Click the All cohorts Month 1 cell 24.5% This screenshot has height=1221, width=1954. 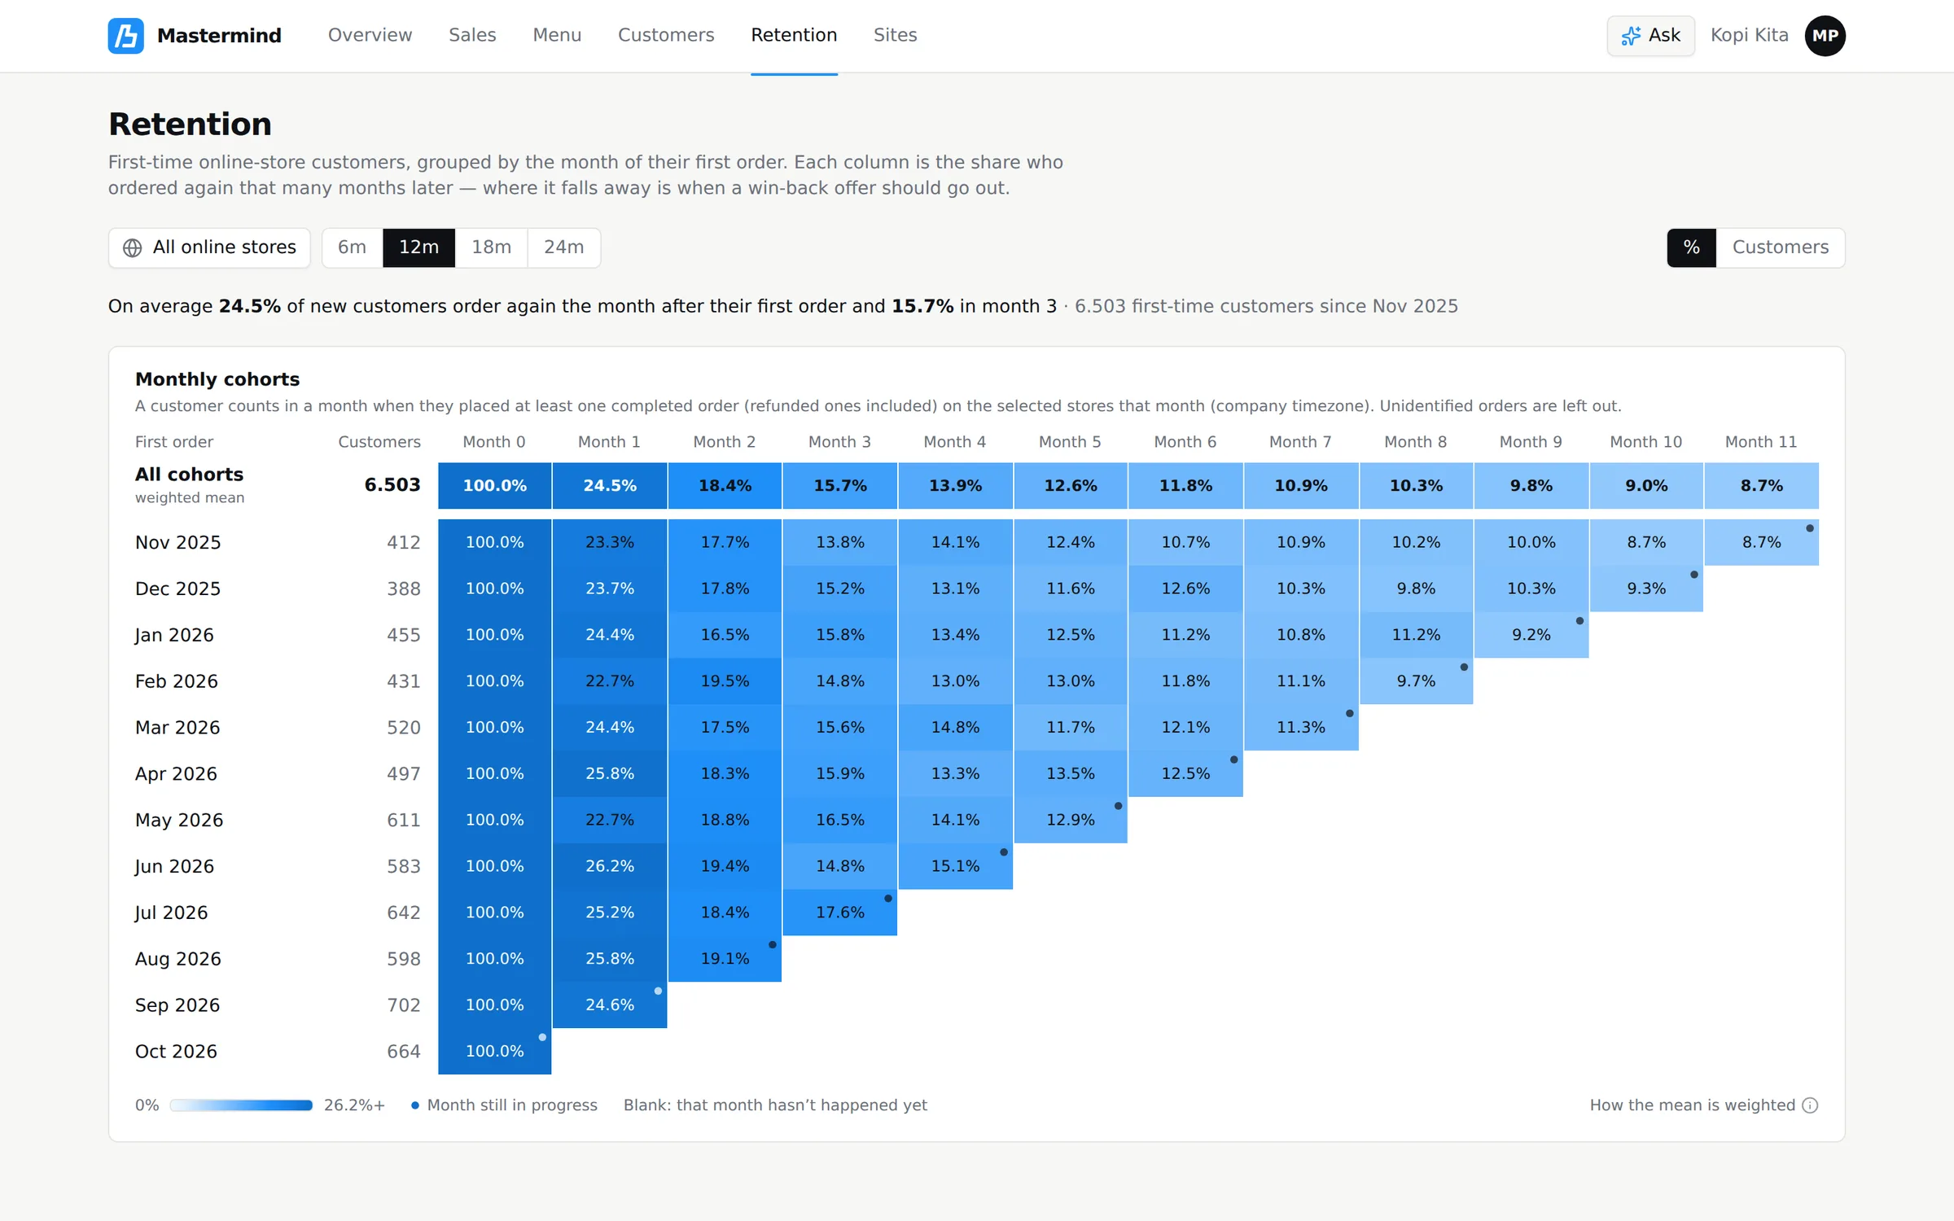click(x=610, y=486)
